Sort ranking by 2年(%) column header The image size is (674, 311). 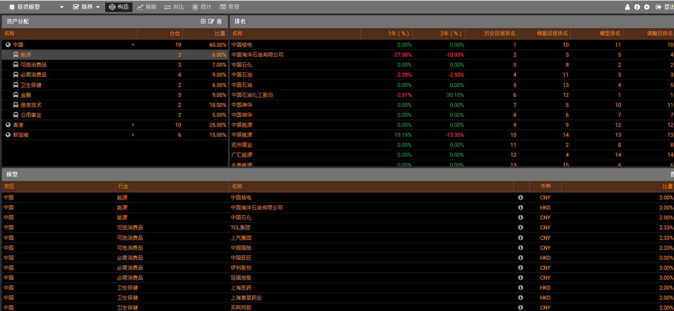(x=439, y=33)
